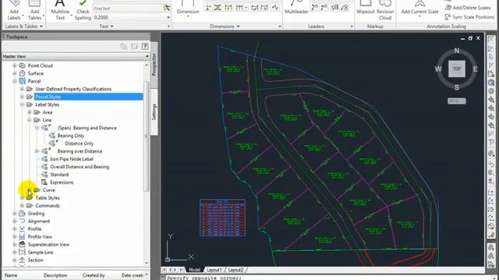This screenshot has width=499, height=280.
Task: Expand the Dimensions panel dropdown
Action: [x=225, y=26]
